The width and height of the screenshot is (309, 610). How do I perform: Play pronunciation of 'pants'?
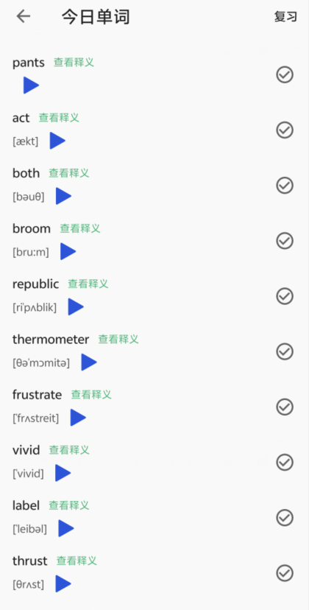(31, 85)
